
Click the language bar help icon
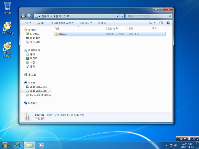pos(193,139)
